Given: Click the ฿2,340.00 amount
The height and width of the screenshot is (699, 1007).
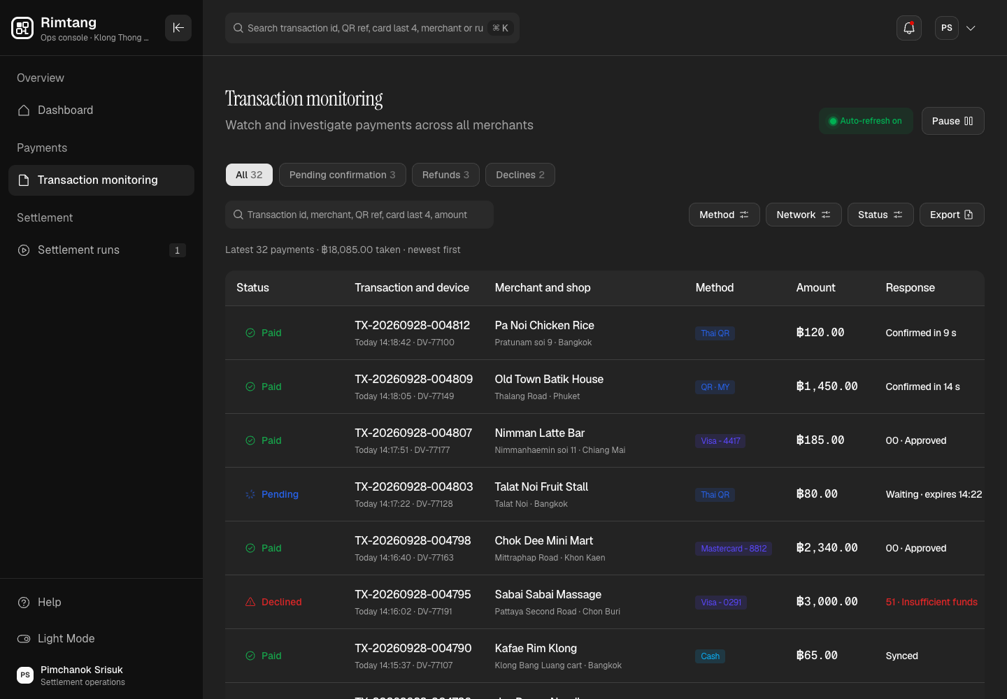Looking at the screenshot, I should (827, 548).
